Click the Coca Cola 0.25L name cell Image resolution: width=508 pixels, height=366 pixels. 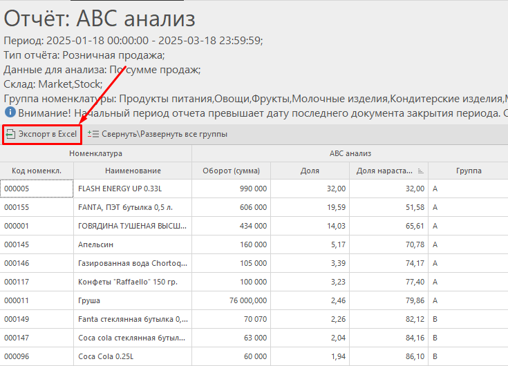pos(133,356)
